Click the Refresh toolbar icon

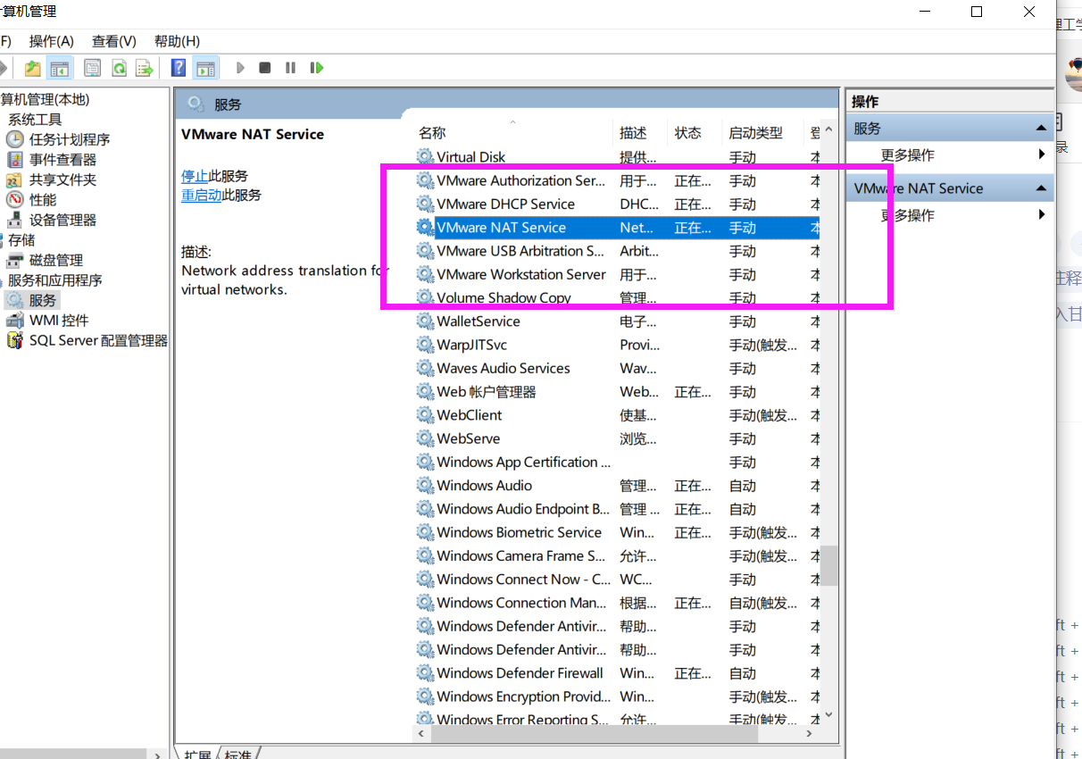click(x=119, y=68)
